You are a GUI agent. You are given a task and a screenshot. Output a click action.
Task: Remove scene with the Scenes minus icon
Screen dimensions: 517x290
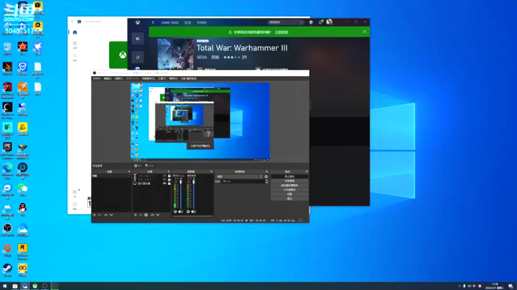pyautogui.click(x=100, y=215)
